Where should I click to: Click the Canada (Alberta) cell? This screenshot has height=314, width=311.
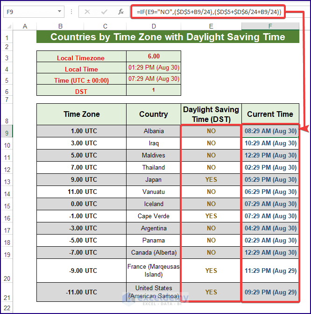point(154,253)
